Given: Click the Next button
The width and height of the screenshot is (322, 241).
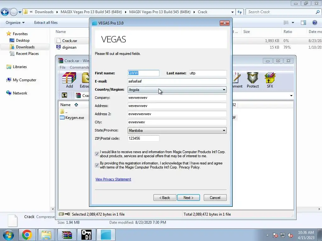Looking at the screenshot, I should [x=188, y=198].
